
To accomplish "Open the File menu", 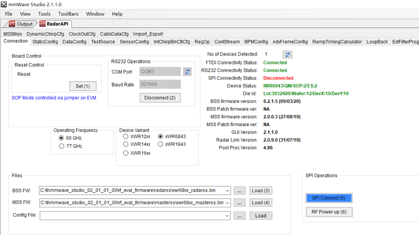I will (x=9, y=14).
